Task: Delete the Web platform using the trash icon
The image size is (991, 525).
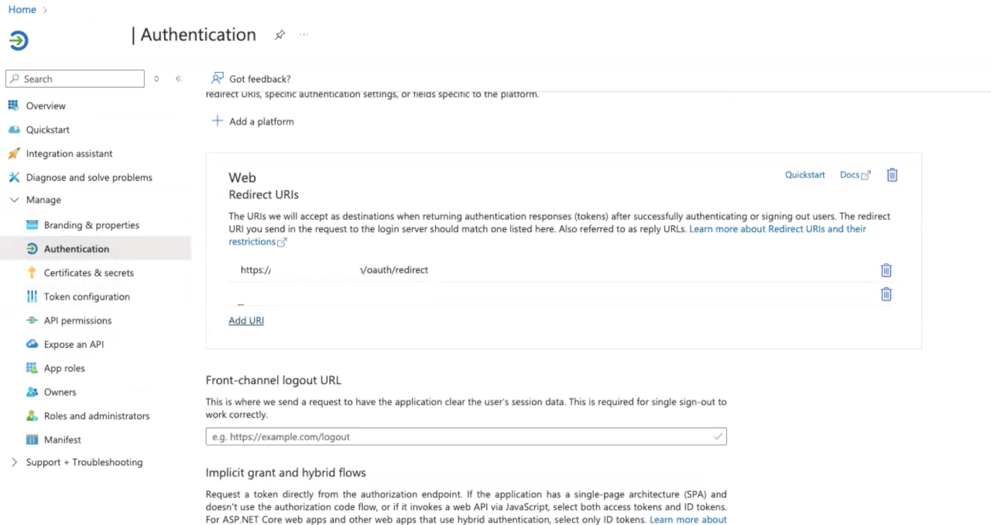Action: [x=891, y=174]
